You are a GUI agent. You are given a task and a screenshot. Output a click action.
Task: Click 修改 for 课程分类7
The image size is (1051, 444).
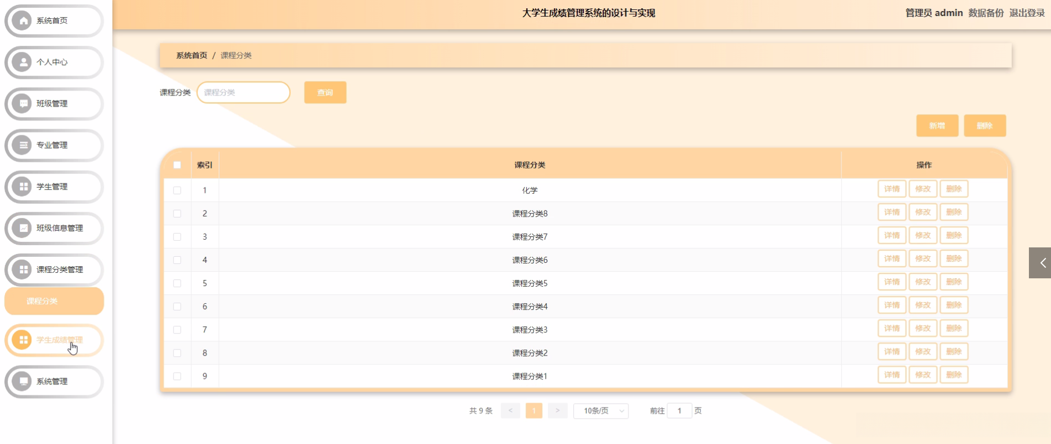(x=923, y=235)
